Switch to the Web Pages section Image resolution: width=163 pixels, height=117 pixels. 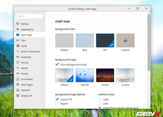[x=27, y=85]
